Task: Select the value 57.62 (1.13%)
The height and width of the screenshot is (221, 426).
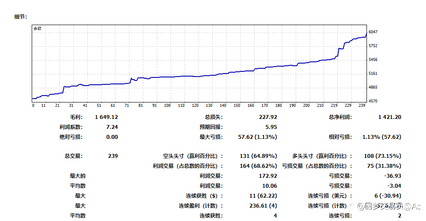Action: pyautogui.click(x=258, y=137)
